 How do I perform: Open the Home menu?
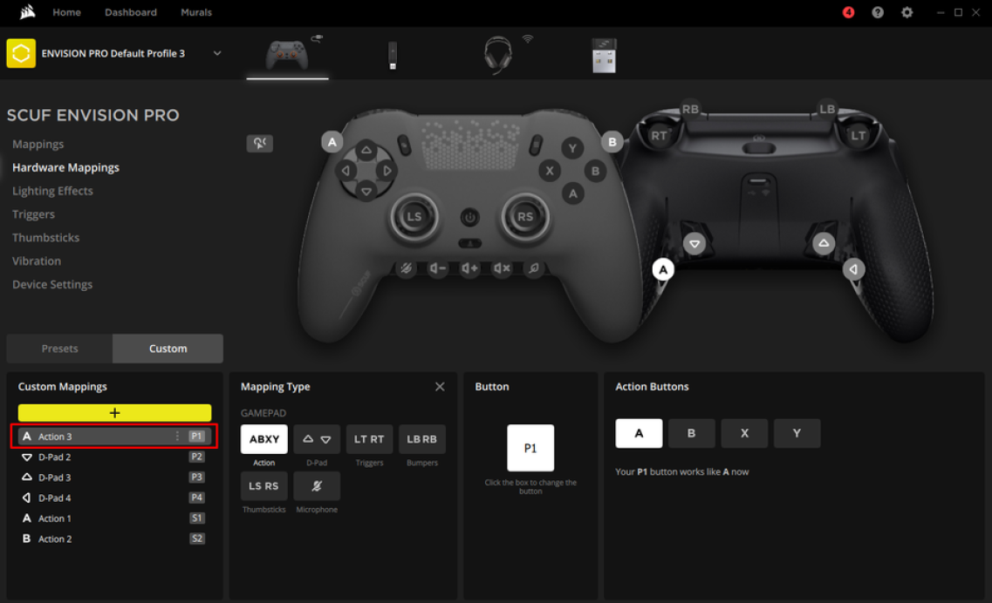click(x=66, y=12)
